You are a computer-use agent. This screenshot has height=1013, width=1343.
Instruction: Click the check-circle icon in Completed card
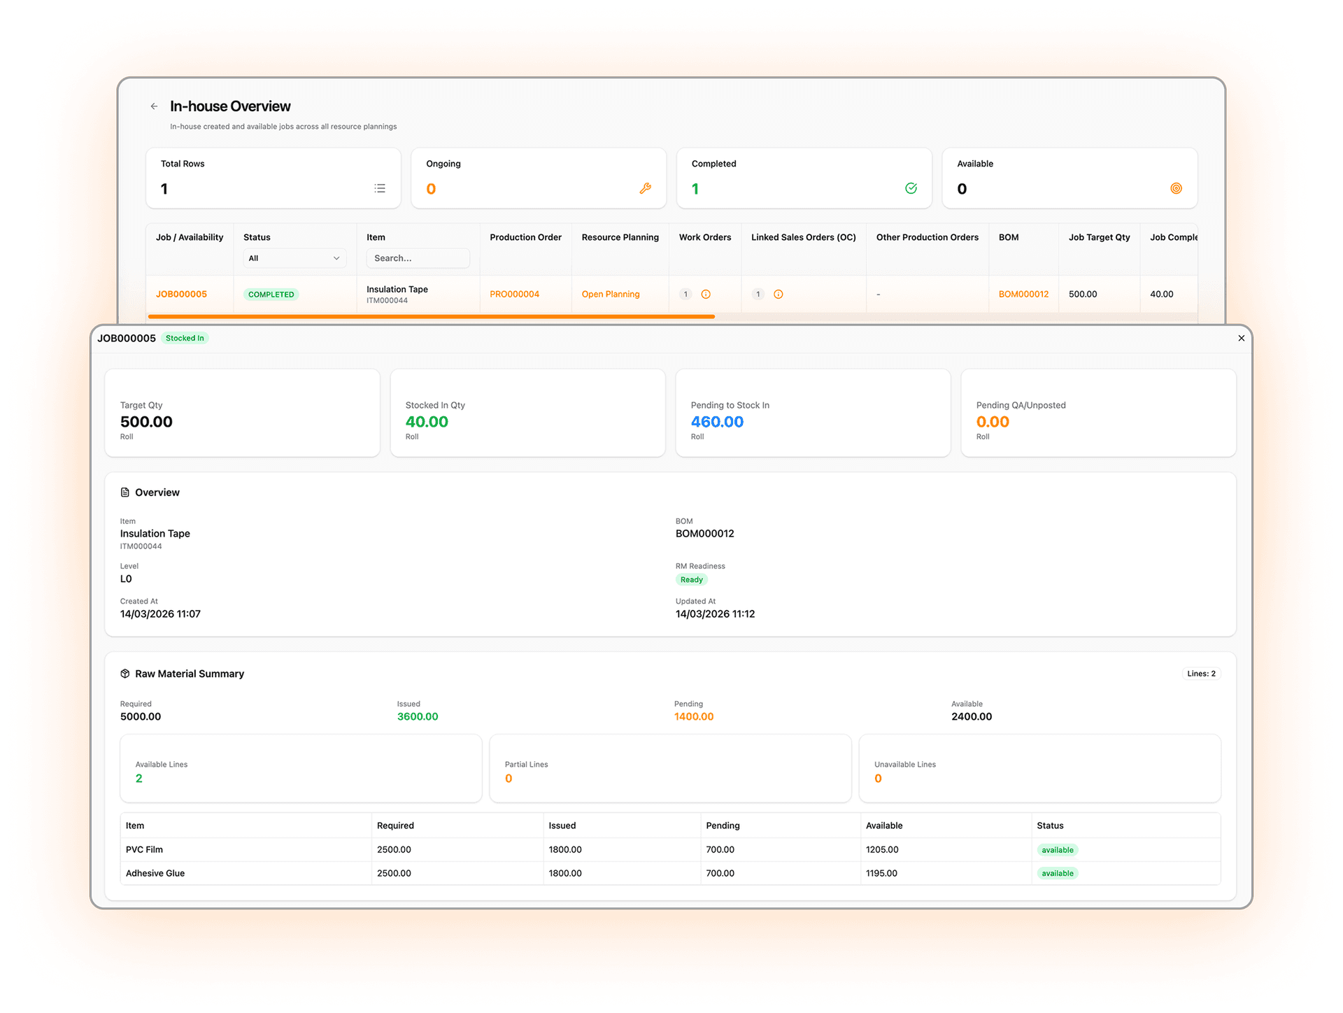click(911, 188)
